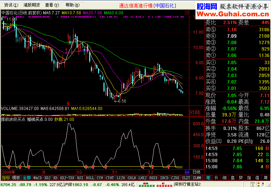Click the 现价 value 7.05
The height and width of the screenshot is (187, 271).
(232, 95)
